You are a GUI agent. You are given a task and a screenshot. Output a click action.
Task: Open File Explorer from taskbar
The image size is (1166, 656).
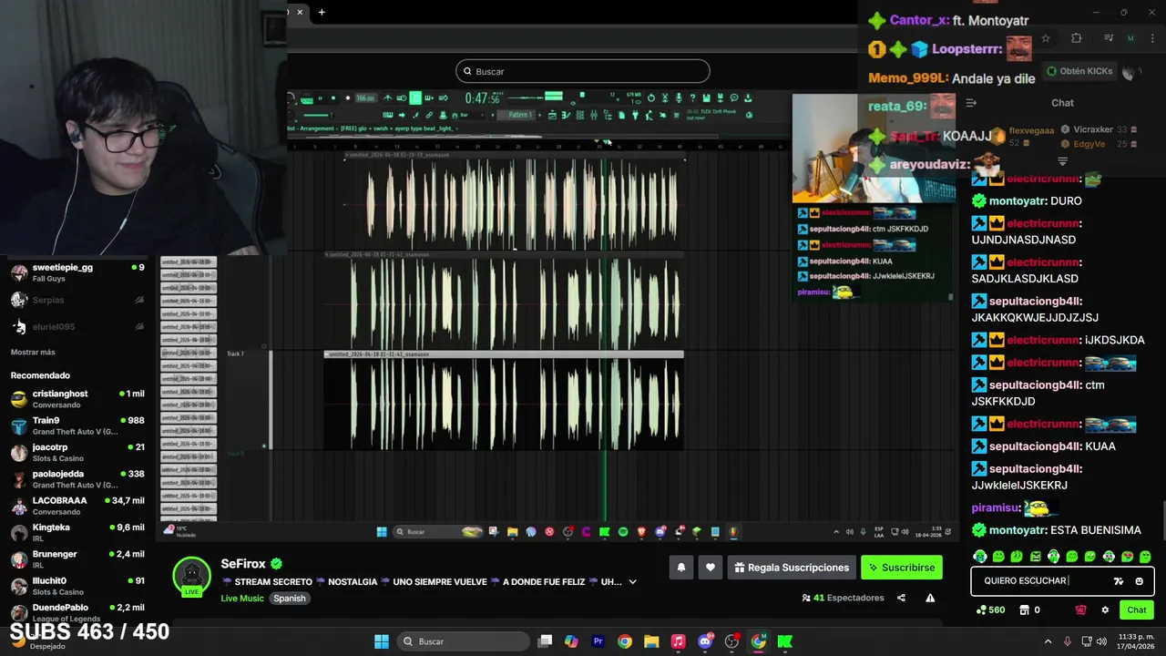coord(651,641)
